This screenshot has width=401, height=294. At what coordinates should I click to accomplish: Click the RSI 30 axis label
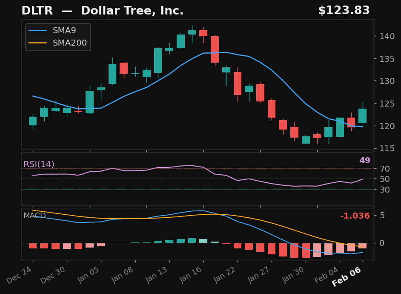pos(385,190)
